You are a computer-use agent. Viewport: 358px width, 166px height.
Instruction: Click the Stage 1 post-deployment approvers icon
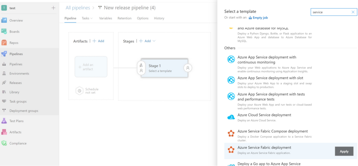pos(187,68)
